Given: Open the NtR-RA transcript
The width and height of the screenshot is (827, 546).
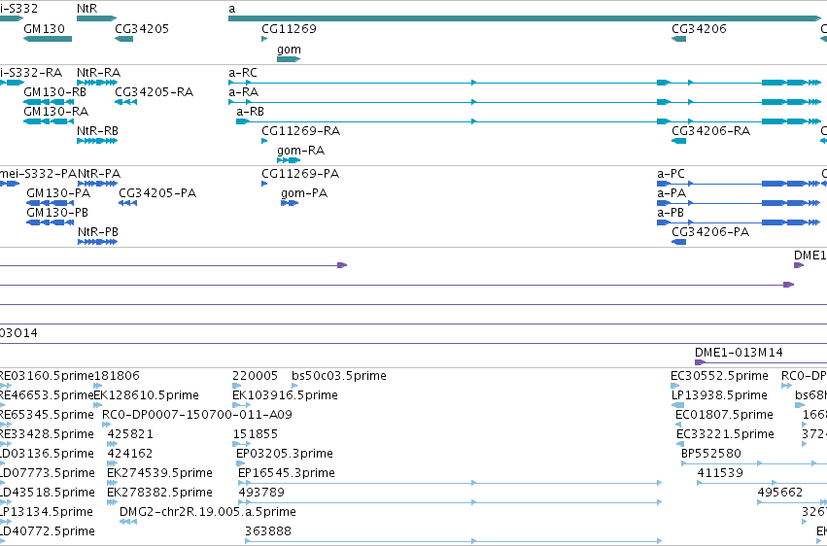Looking at the screenshot, I should click(x=97, y=83).
